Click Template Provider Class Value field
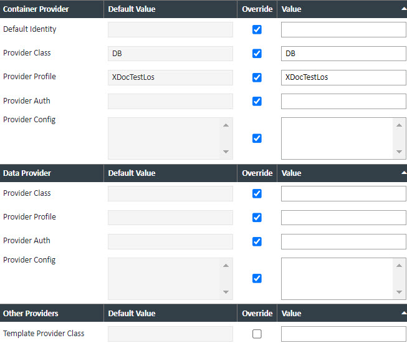The image size is (407, 343). pyautogui.click(x=343, y=334)
